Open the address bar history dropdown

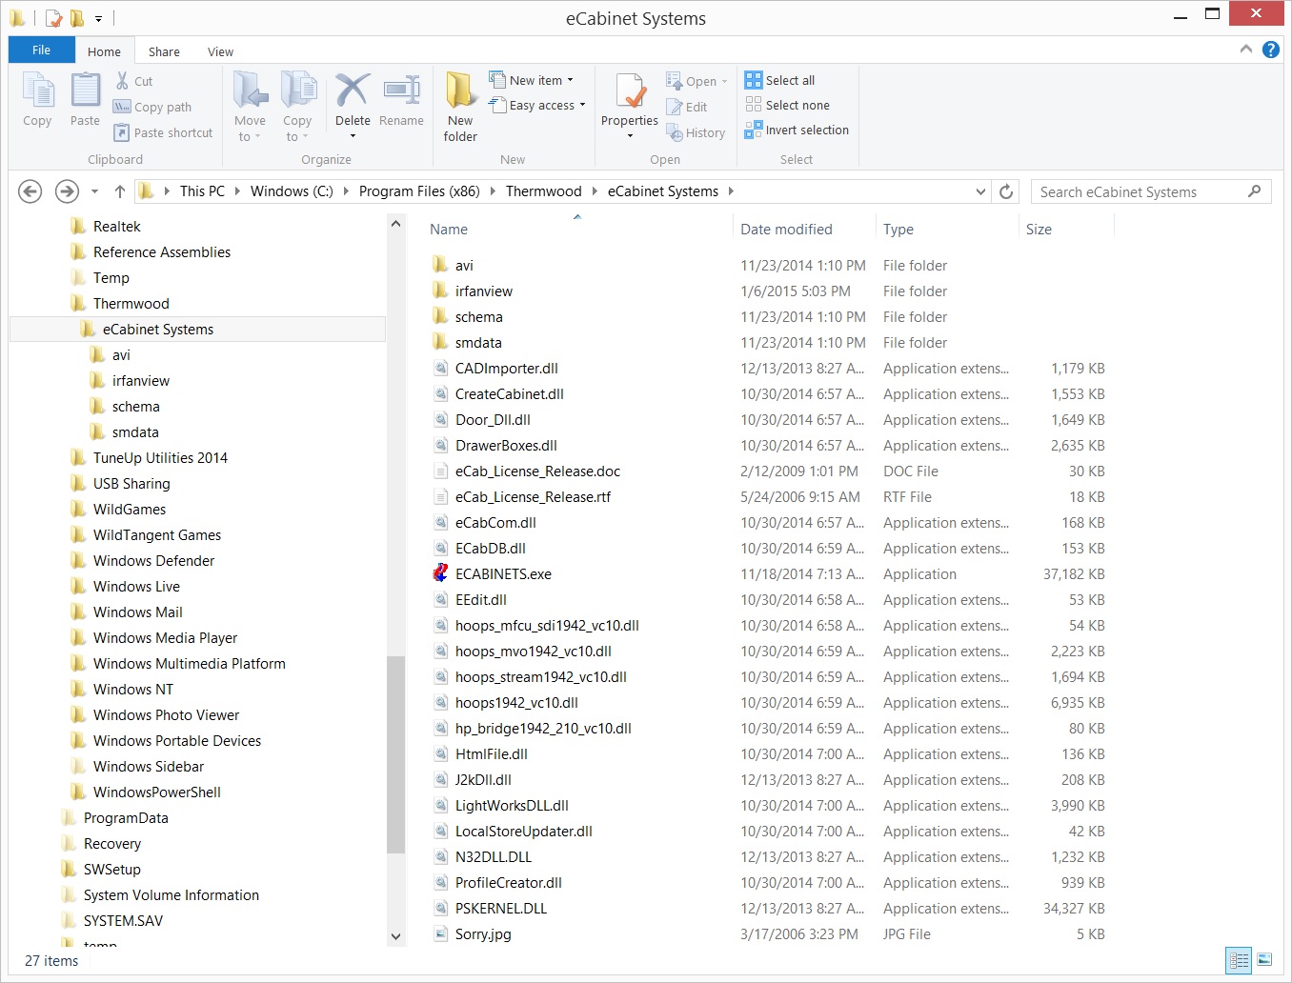(980, 191)
